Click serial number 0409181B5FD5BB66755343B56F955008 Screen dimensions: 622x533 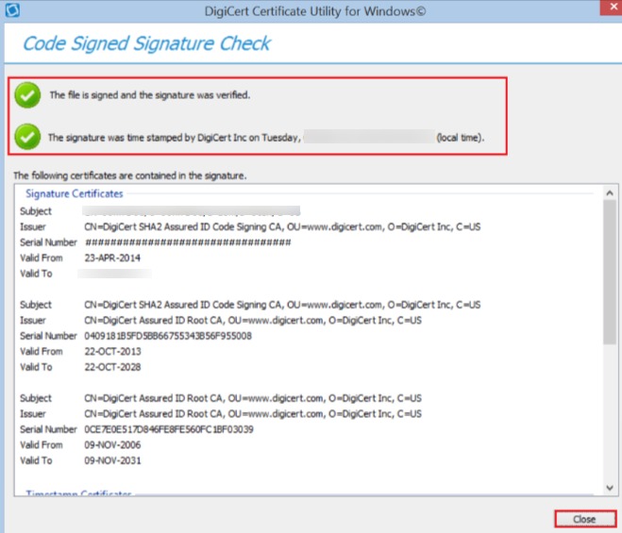[168, 336]
